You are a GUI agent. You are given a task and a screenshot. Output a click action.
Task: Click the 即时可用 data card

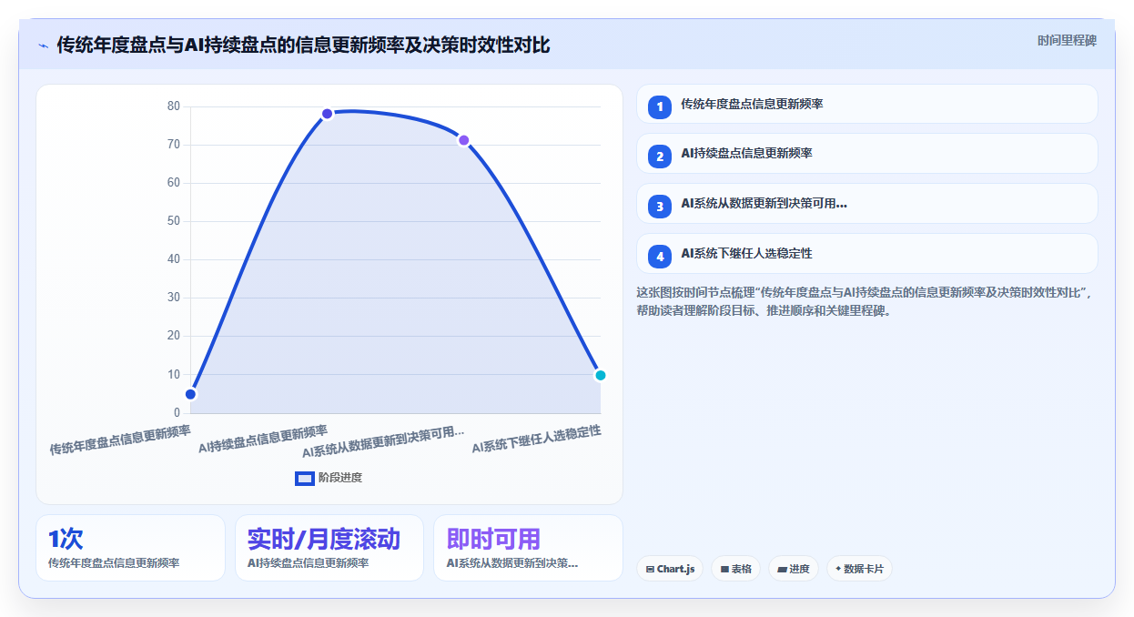pos(528,548)
